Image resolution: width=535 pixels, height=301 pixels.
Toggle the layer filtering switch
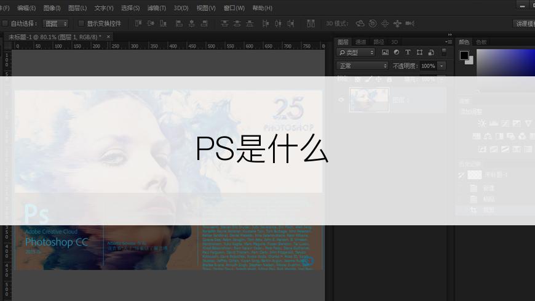[444, 53]
